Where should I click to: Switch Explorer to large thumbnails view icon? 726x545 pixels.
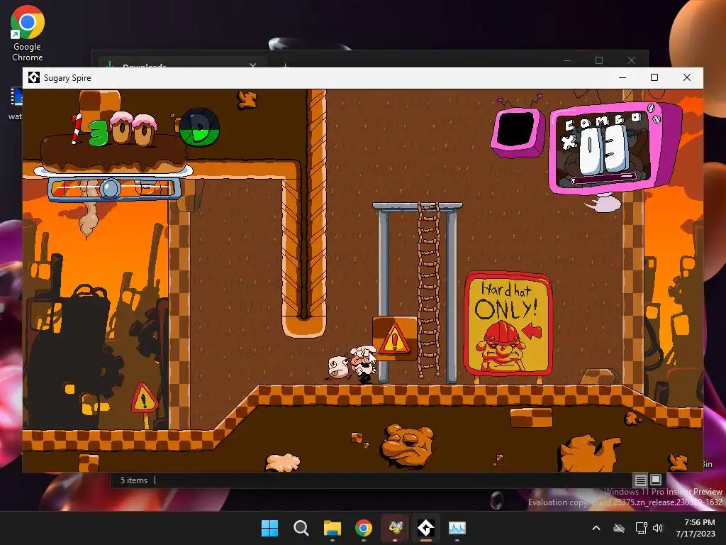point(656,480)
